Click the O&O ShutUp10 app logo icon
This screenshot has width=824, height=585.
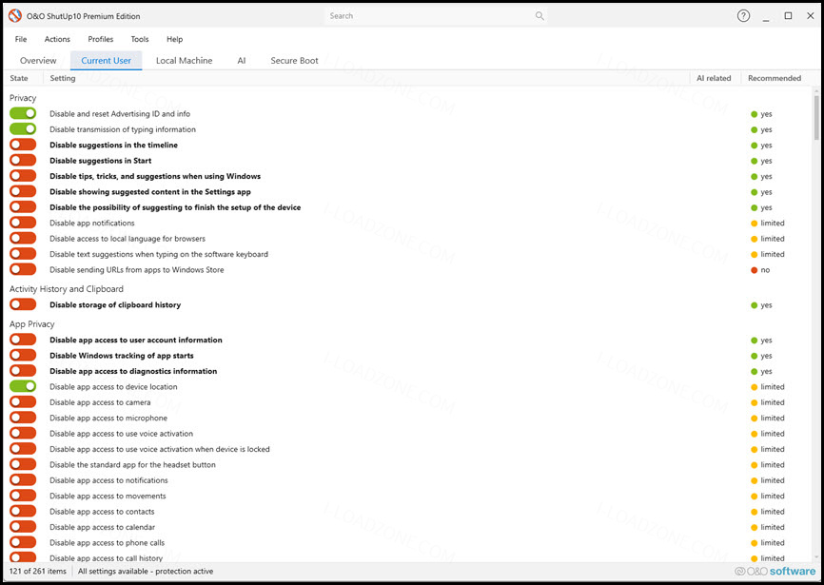(x=14, y=16)
